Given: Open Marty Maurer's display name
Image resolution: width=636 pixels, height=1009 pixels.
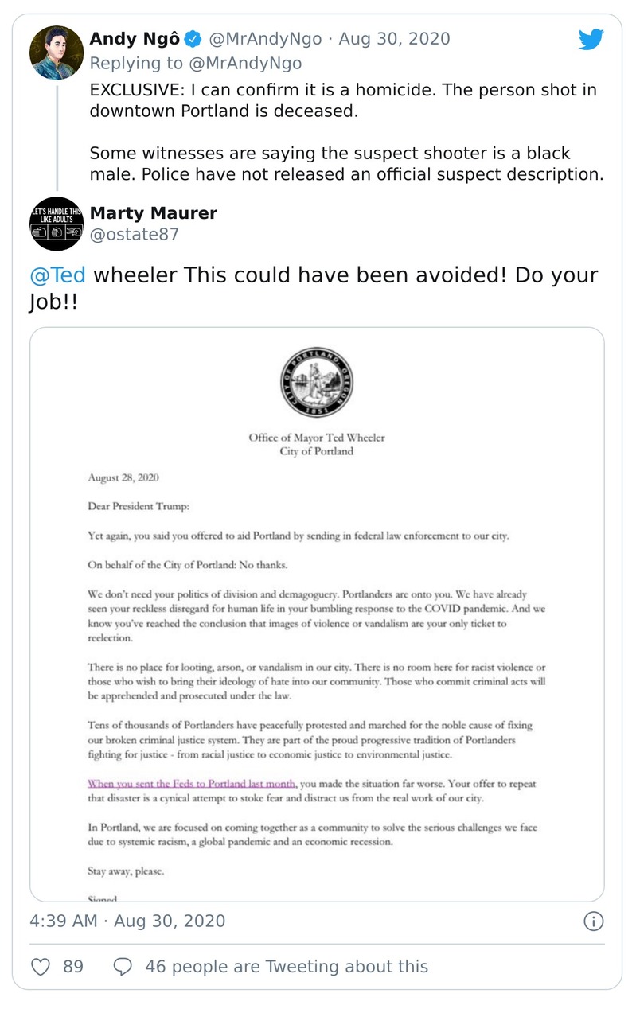Looking at the screenshot, I should (154, 212).
